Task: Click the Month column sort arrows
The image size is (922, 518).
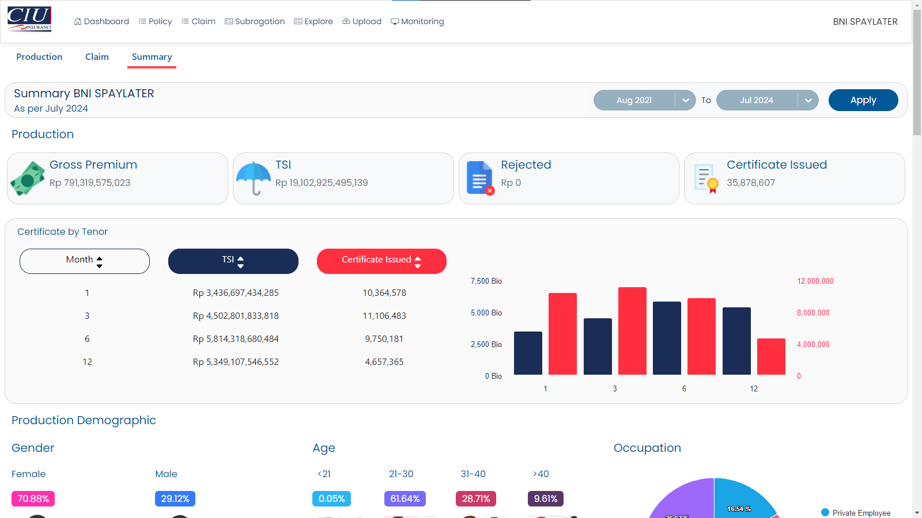Action: pyautogui.click(x=100, y=262)
